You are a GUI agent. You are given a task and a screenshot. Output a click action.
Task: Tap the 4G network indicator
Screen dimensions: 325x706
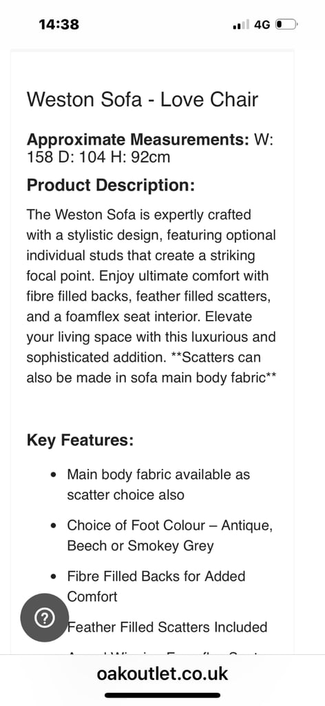click(x=262, y=25)
